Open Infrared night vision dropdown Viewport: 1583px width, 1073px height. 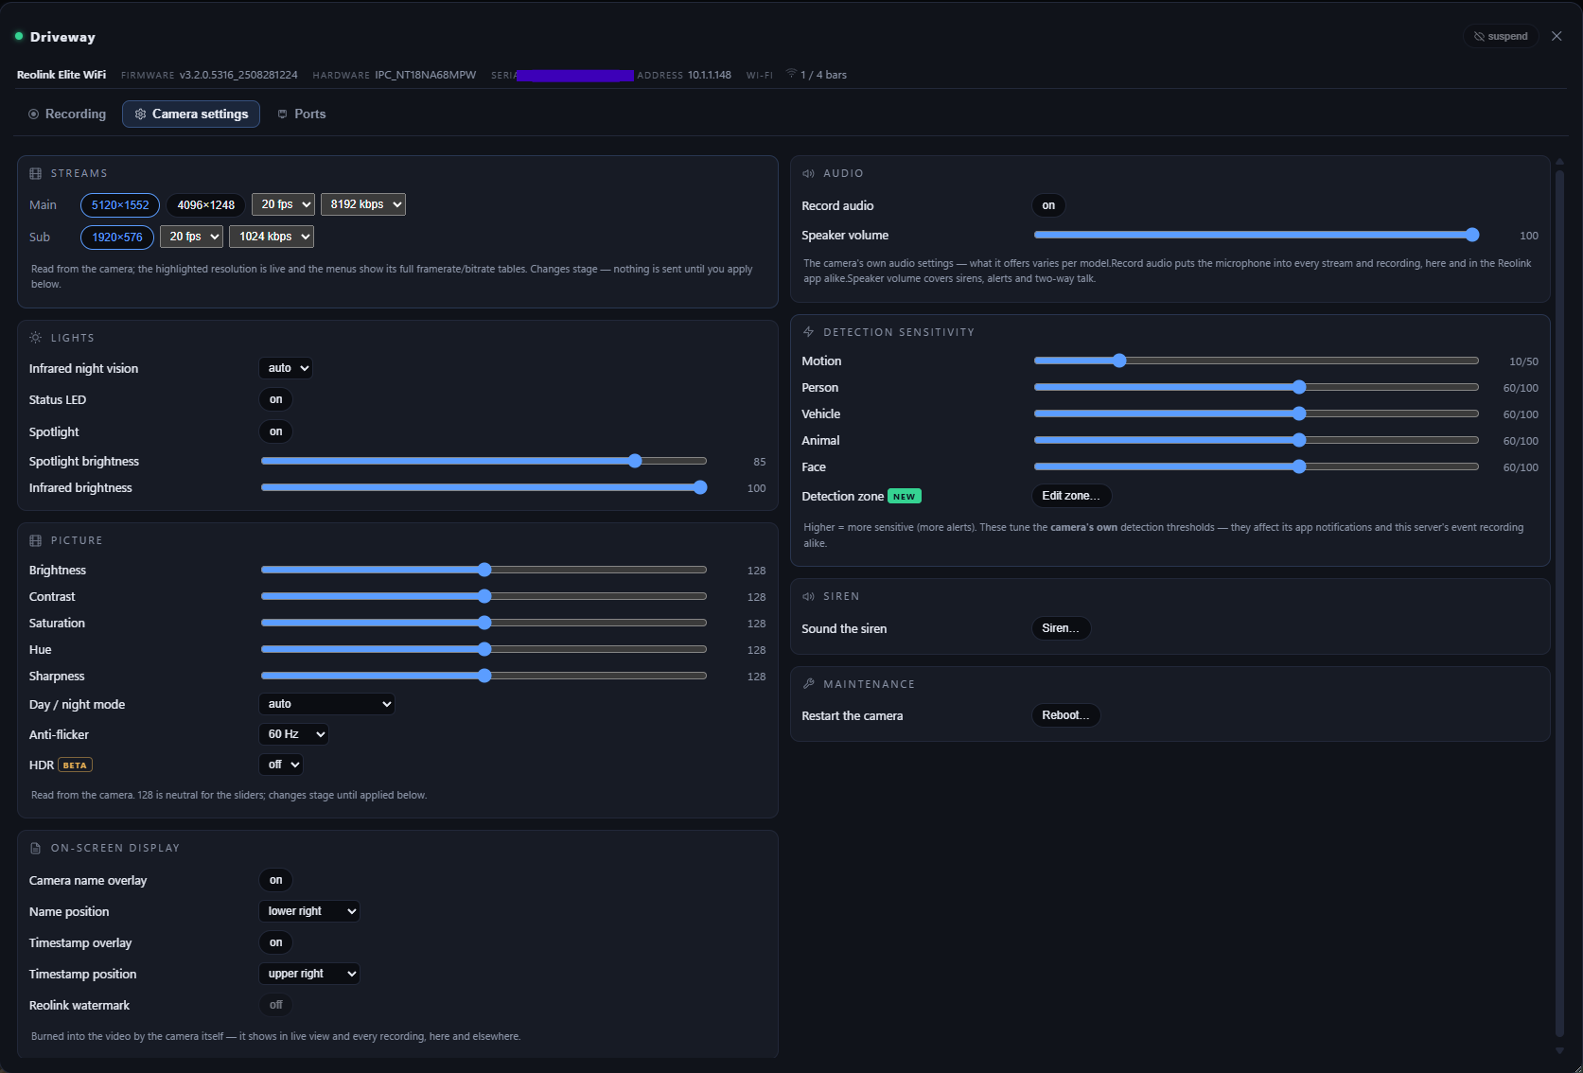[x=286, y=368]
